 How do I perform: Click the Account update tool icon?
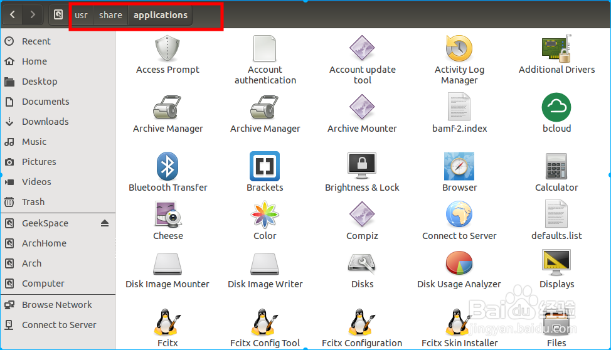pos(362,48)
